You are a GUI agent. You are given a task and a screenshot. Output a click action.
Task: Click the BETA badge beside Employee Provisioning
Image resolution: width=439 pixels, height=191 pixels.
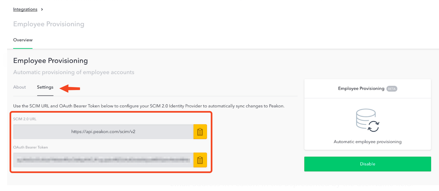coord(392,89)
